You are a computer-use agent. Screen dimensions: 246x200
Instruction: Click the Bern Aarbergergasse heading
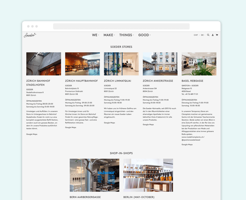pyautogui.click(x=85, y=197)
